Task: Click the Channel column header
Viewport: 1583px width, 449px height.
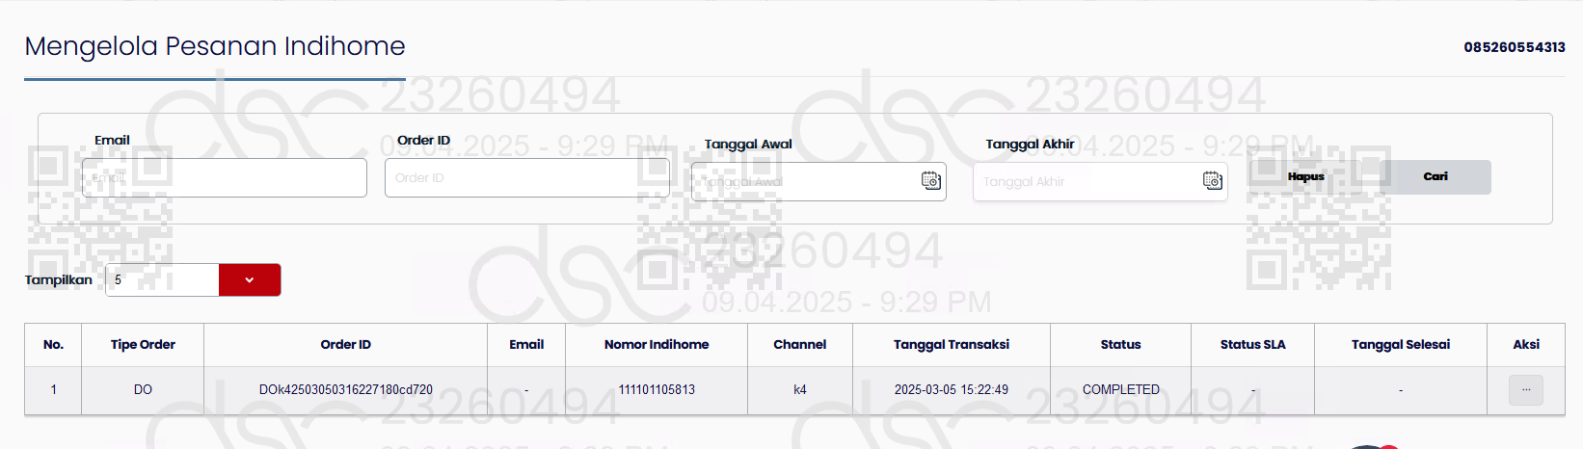Action: 800,345
